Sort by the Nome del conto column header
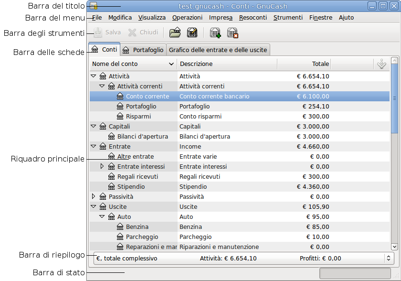 [x=133, y=64]
